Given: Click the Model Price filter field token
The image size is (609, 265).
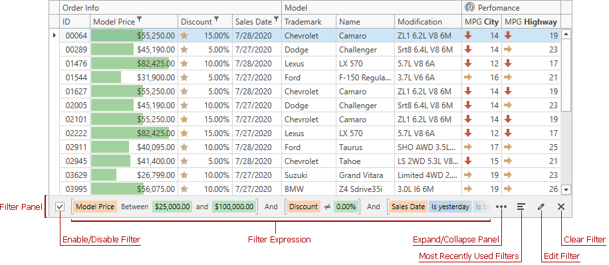Looking at the screenshot, I should 95,207.
